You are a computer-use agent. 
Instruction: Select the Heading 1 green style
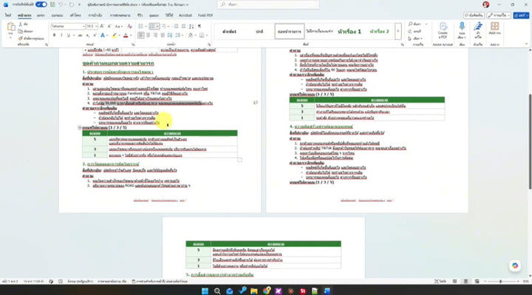point(349,31)
